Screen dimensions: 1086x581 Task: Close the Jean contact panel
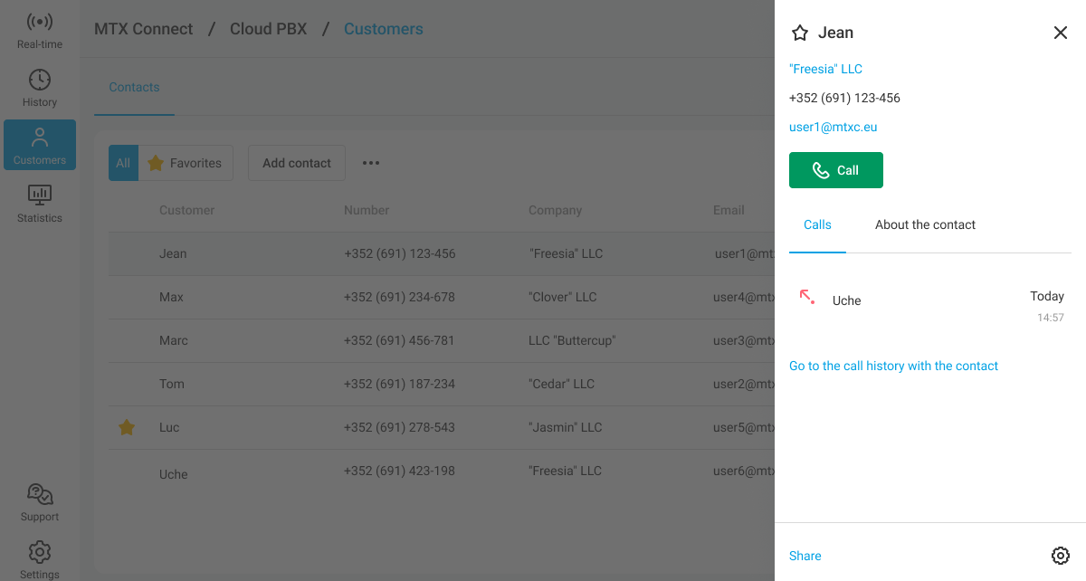click(1060, 33)
